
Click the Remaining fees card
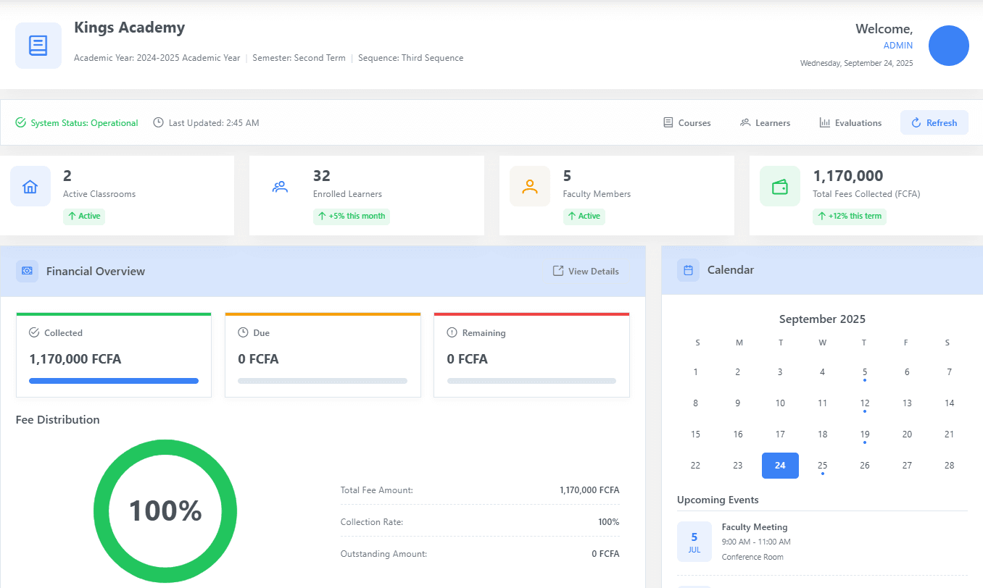(531, 355)
